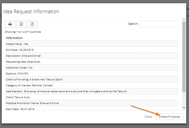Select the 'Stations: XXXX-FM' row

[x=92, y=73]
